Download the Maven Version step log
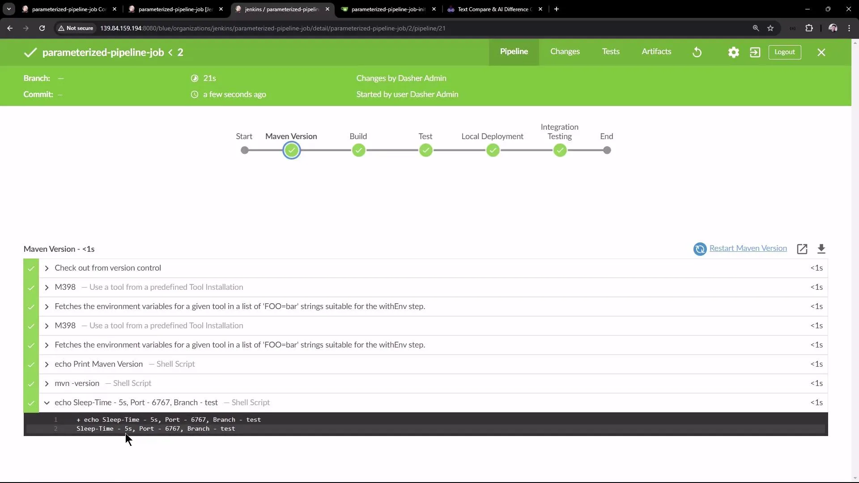The image size is (859, 483). (822, 249)
